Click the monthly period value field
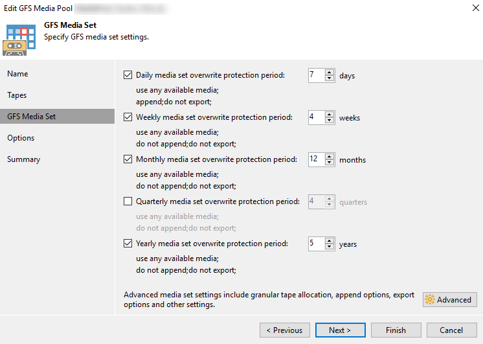Viewport: 483px width, 344px height. point(315,159)
